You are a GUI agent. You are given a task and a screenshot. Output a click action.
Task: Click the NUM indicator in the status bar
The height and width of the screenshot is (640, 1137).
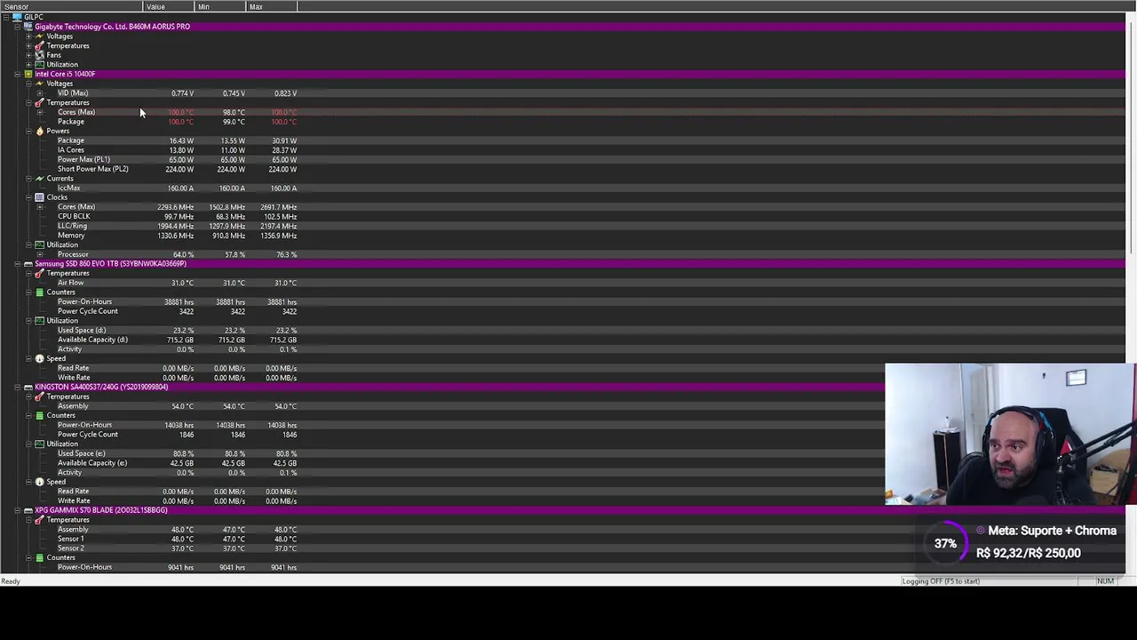pos(1105,581)
